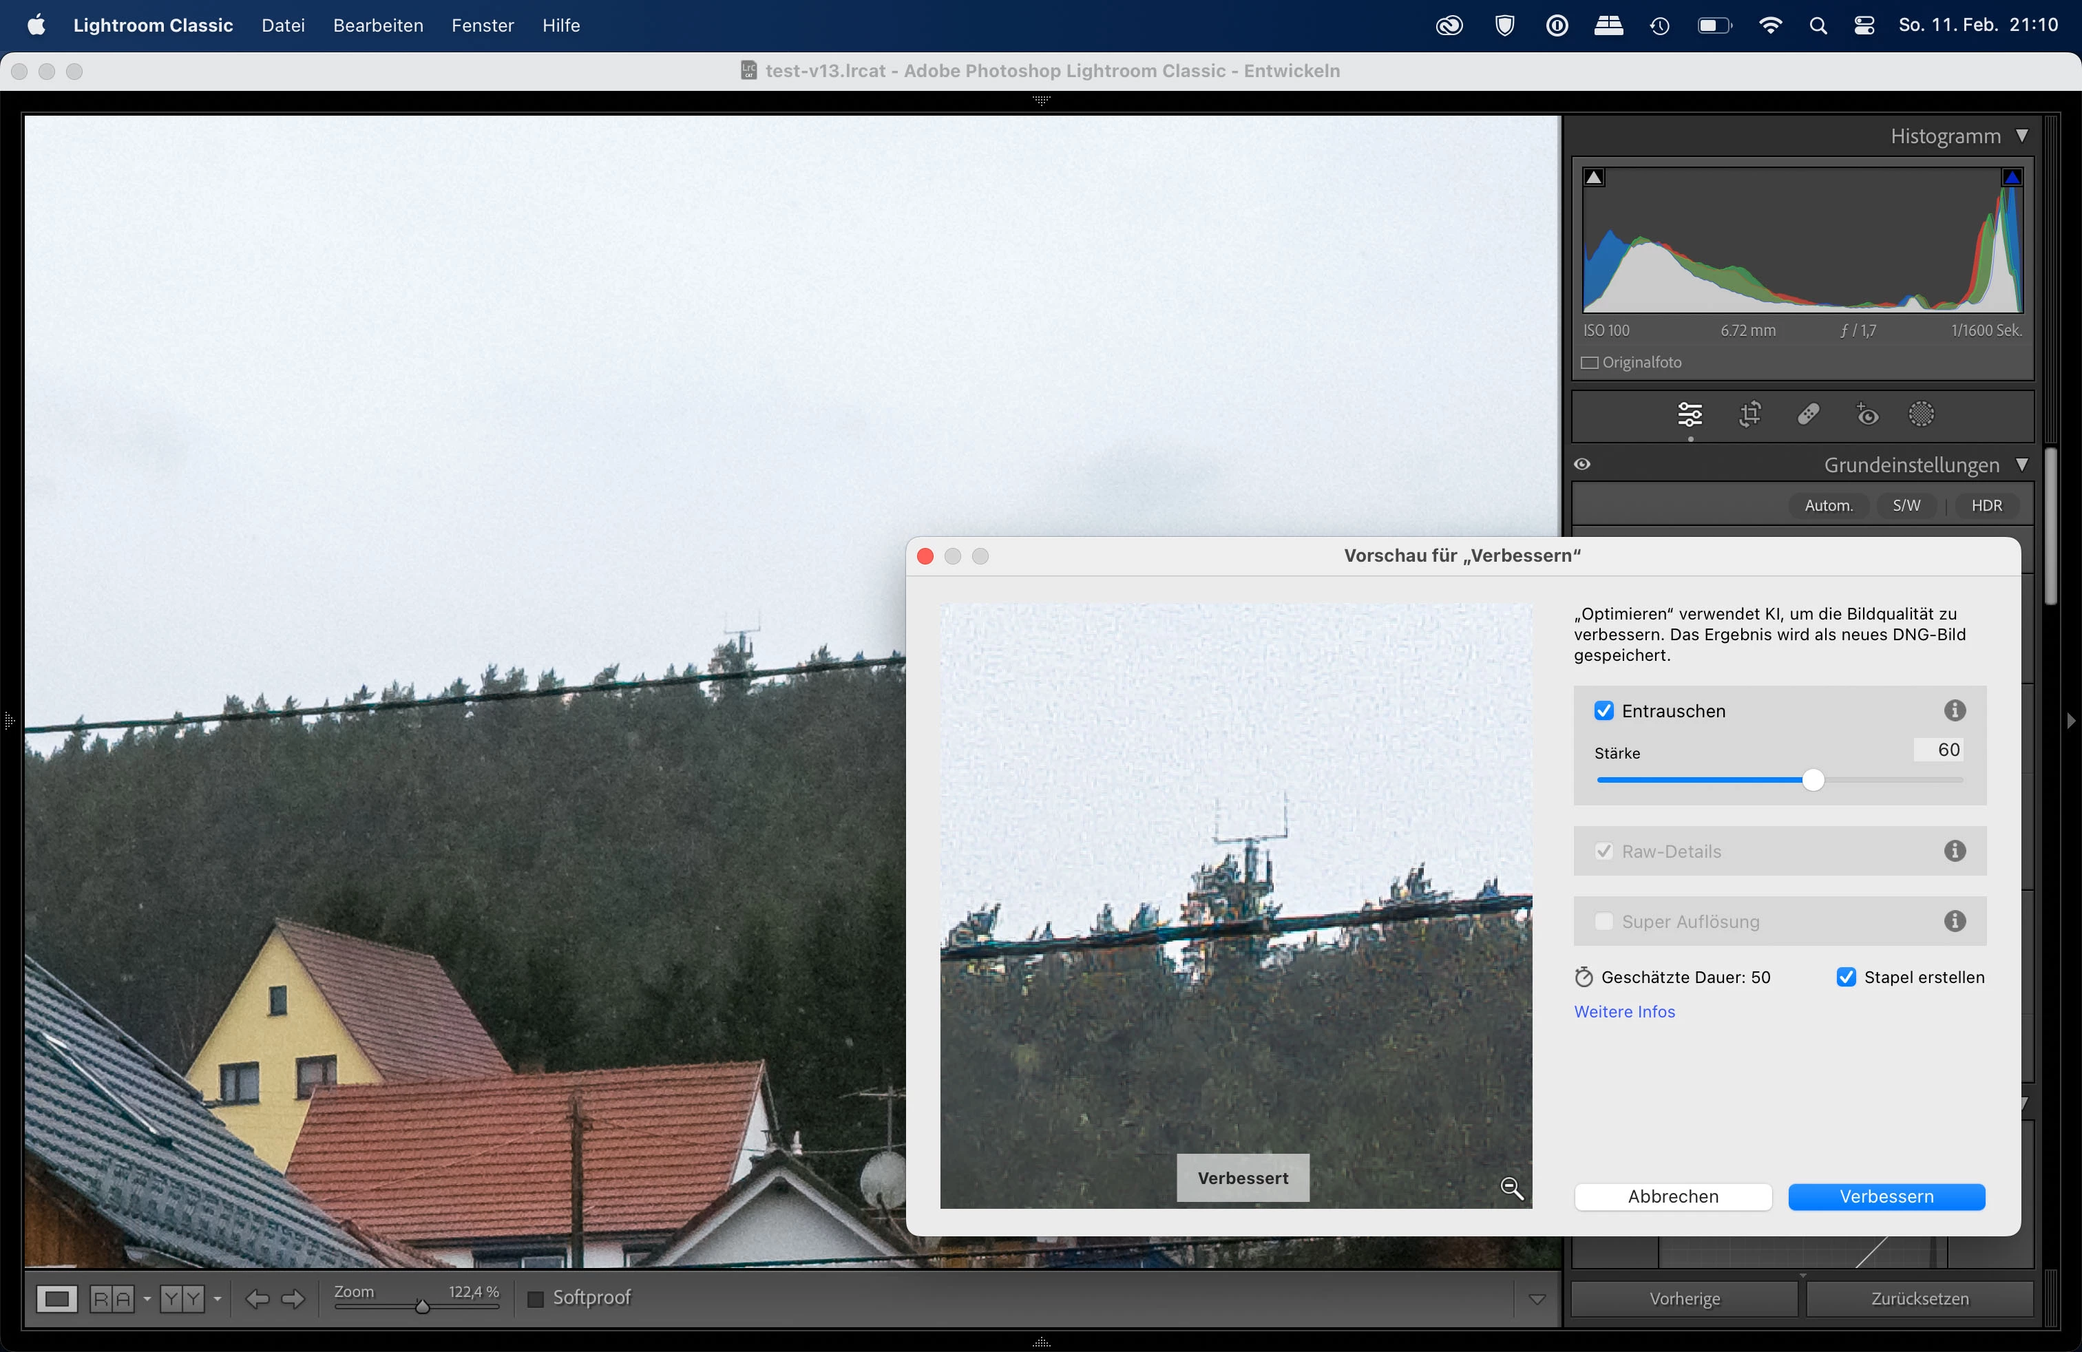2082x1352 pixels.
Task: Uncheck the Entrauschen checkbox
Action: [x=1603, y=711]
